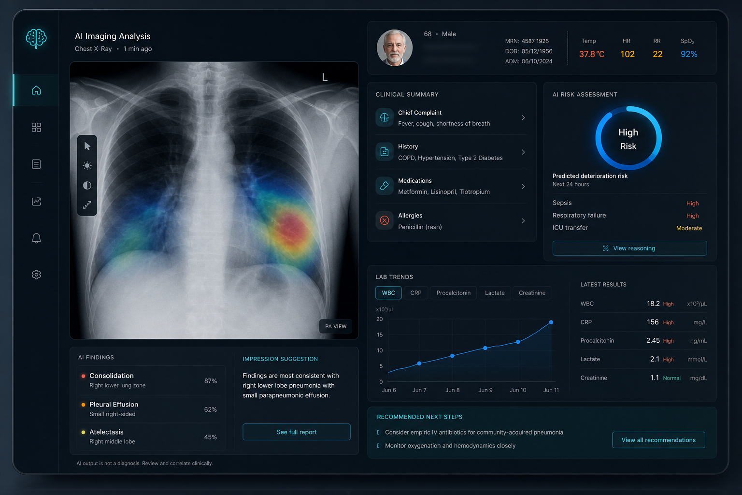Click the Creatinine 1.1 latest result
Image resolution: width=742 pixels, height=495 pixels.
[643, 378]
